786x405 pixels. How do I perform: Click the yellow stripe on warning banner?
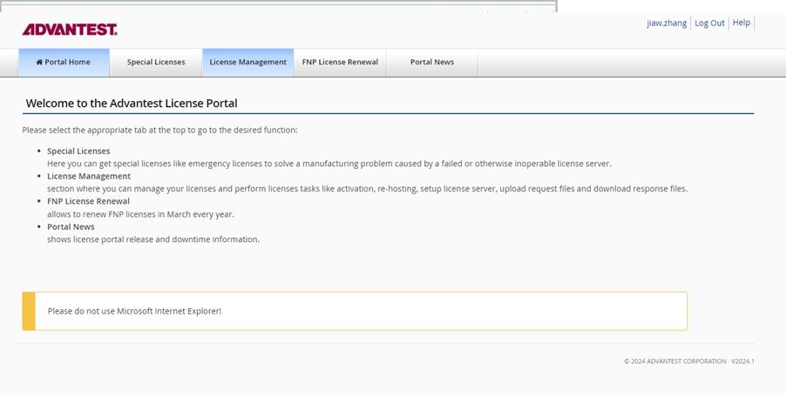point(29,311)
